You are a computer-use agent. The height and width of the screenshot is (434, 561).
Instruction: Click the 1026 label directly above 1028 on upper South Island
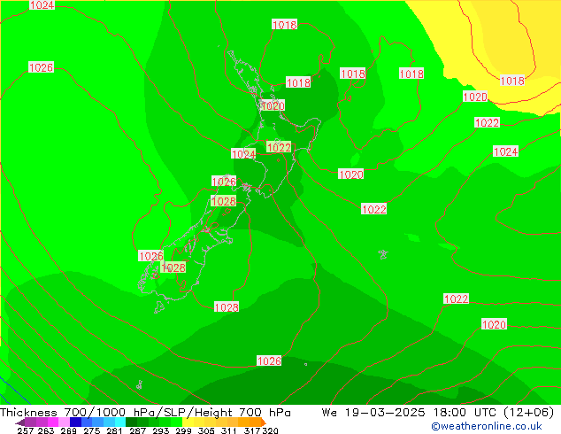coord(224,182)
